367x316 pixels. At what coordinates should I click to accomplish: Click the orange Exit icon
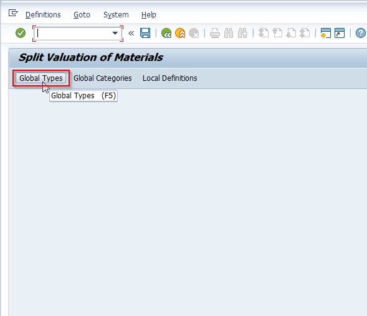click(x=180, y=33)
